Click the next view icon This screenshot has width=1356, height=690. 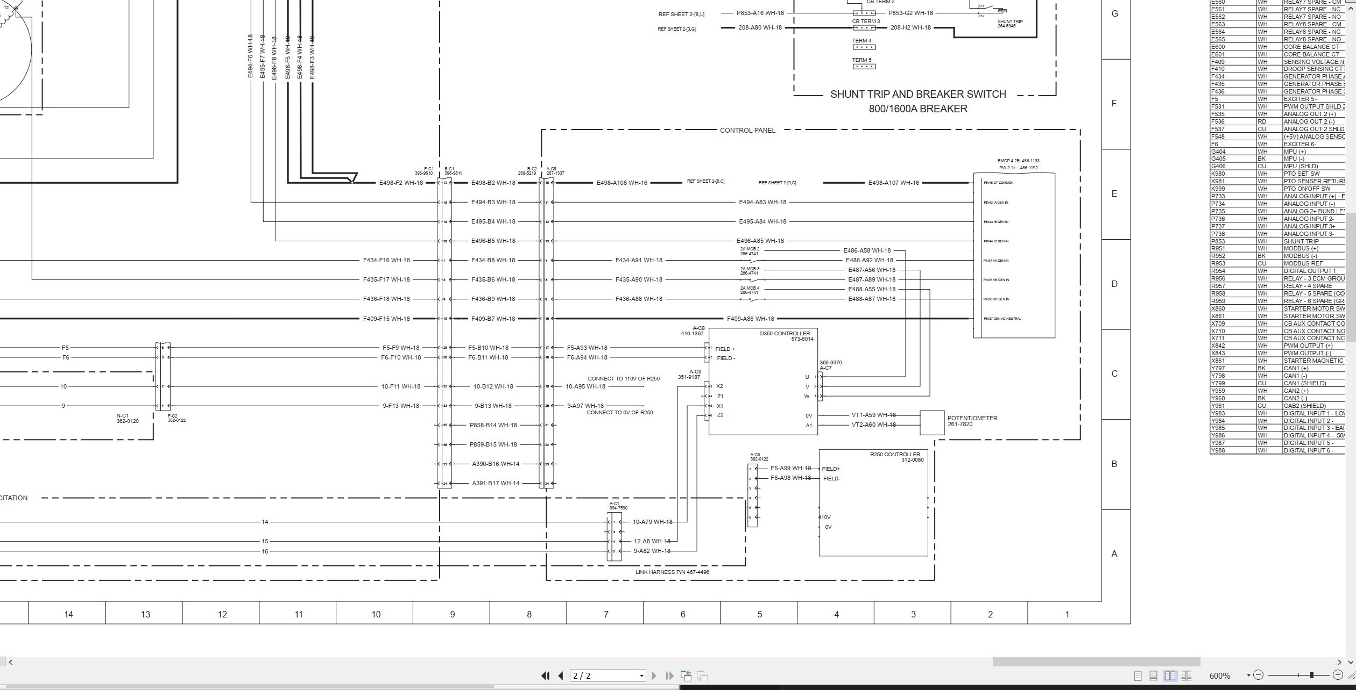(x=702, y=675)
